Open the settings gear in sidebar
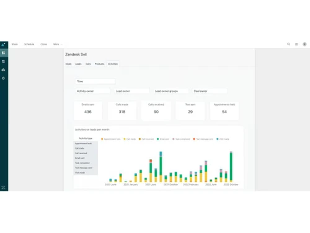This screenshot has height=233, width=310. point(3,78)
